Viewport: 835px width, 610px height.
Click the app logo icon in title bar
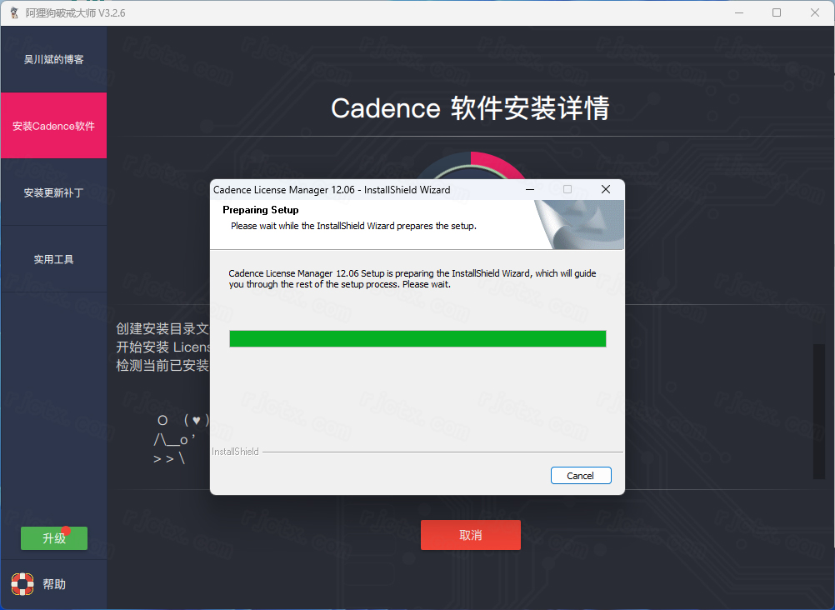coord(14,12)
